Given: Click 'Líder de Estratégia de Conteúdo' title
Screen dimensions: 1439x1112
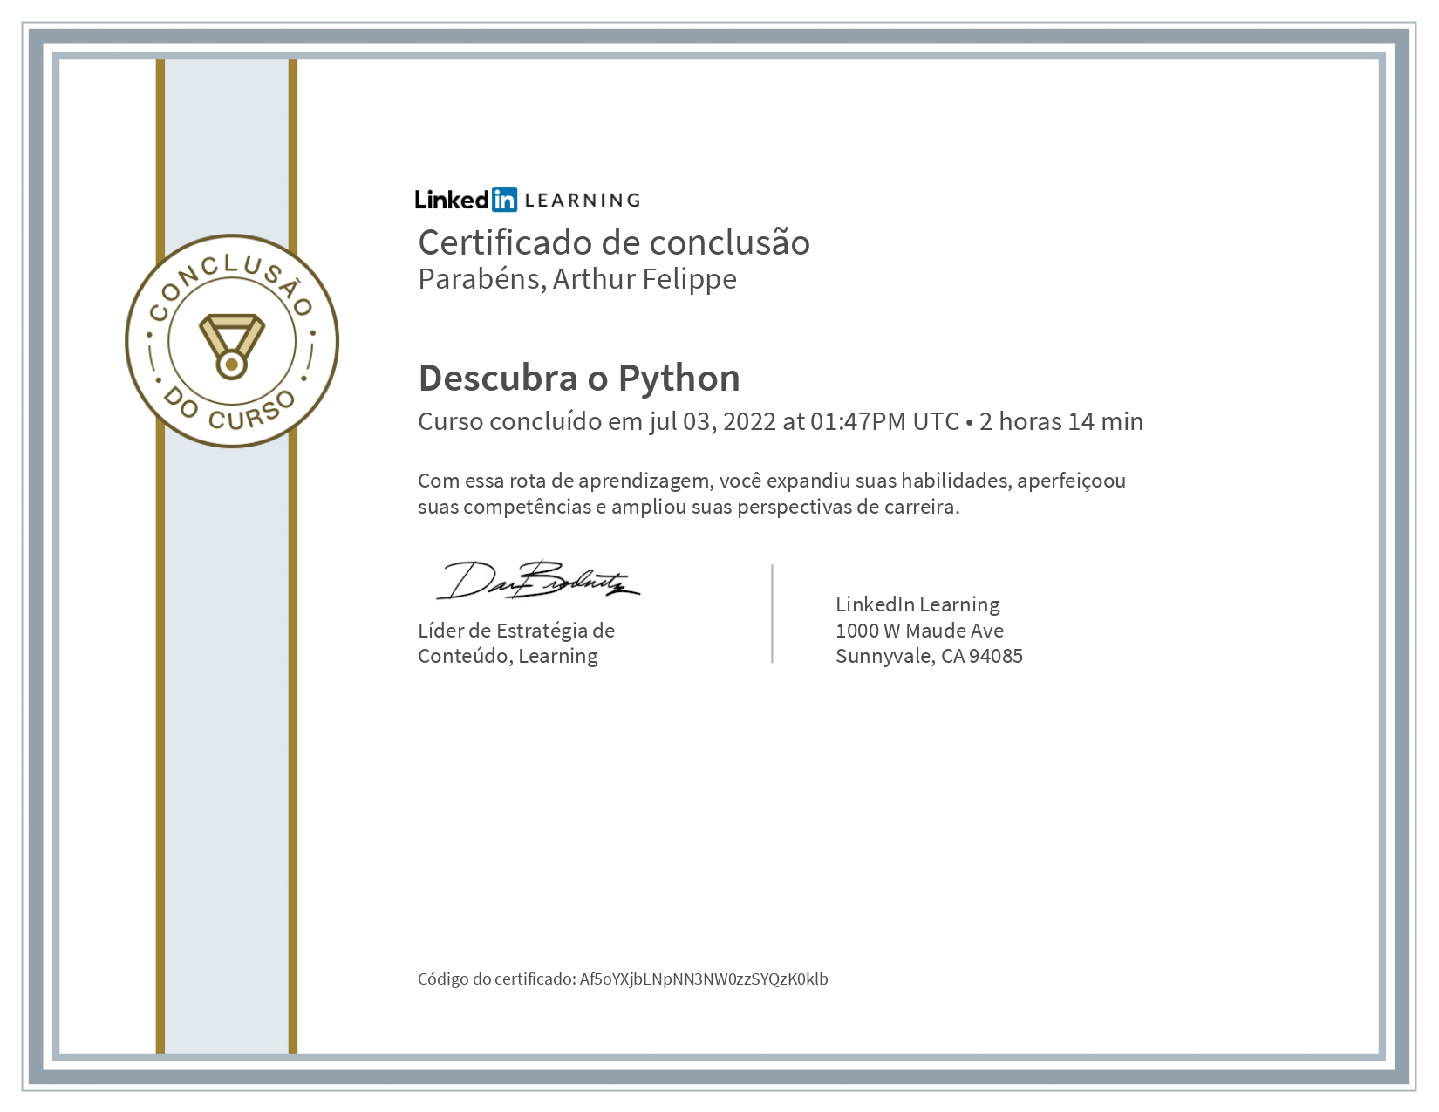Looking at the screenshot, I should point(515,643).
